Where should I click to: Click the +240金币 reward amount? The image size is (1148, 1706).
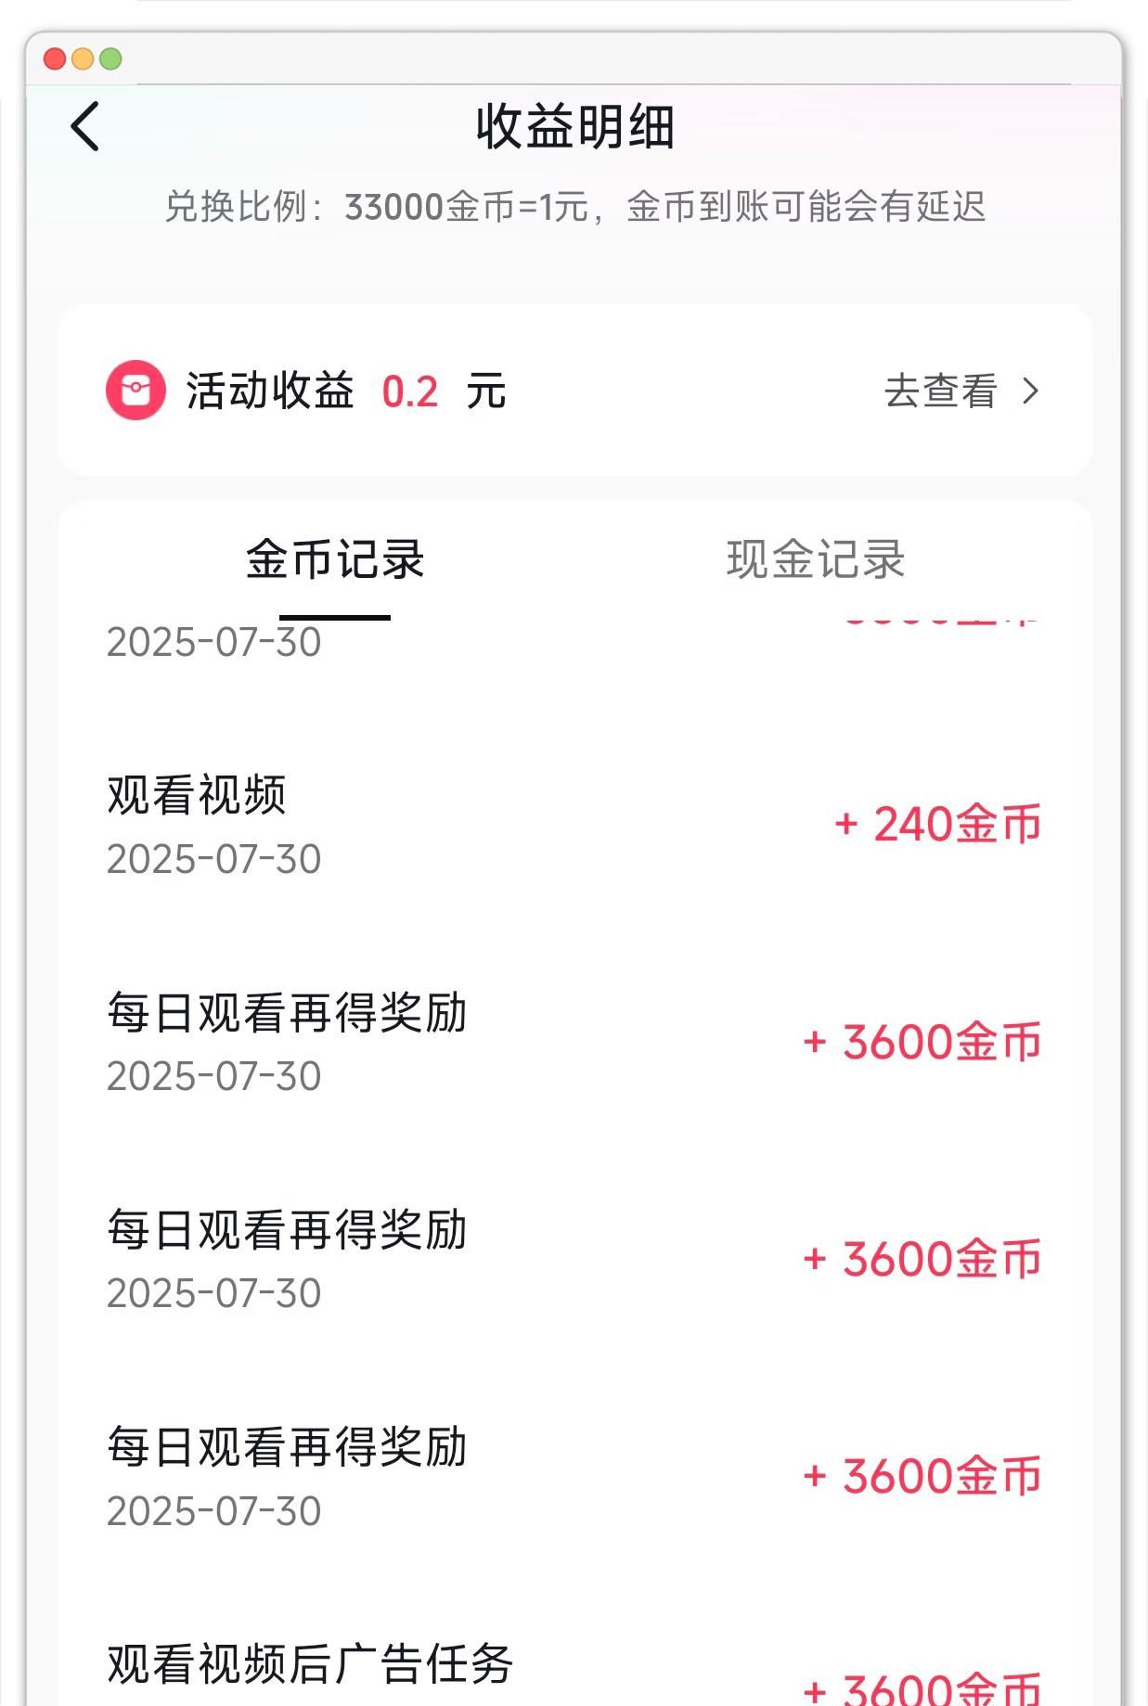[937, 825]
